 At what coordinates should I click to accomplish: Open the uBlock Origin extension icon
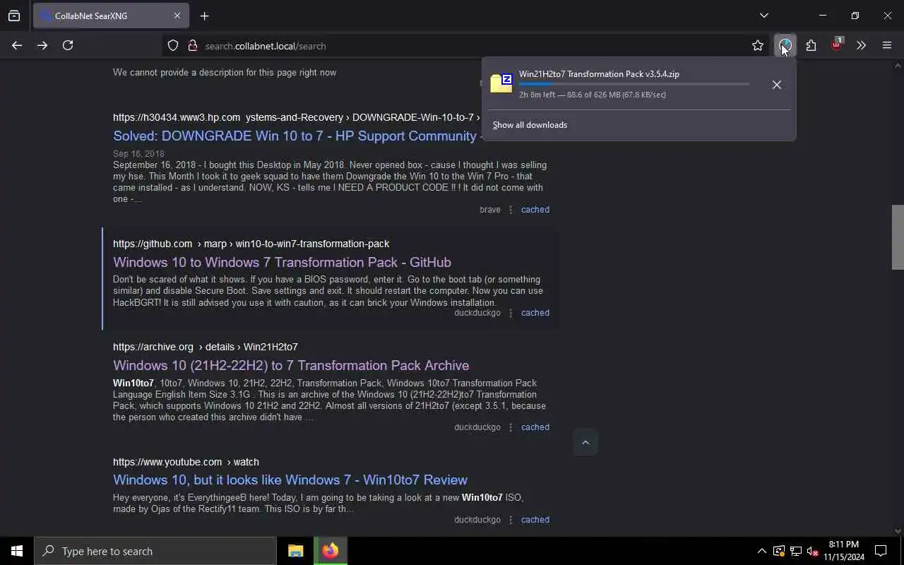tap(837, 45)
